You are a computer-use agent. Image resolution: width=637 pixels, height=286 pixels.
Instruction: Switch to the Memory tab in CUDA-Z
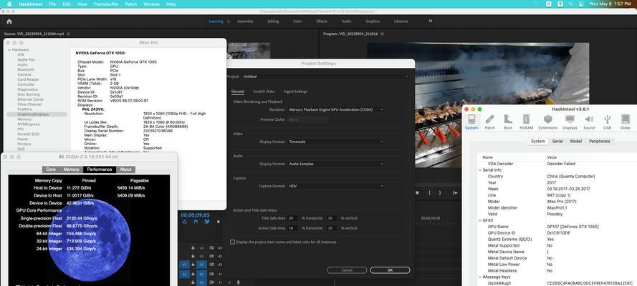point(71,169)
